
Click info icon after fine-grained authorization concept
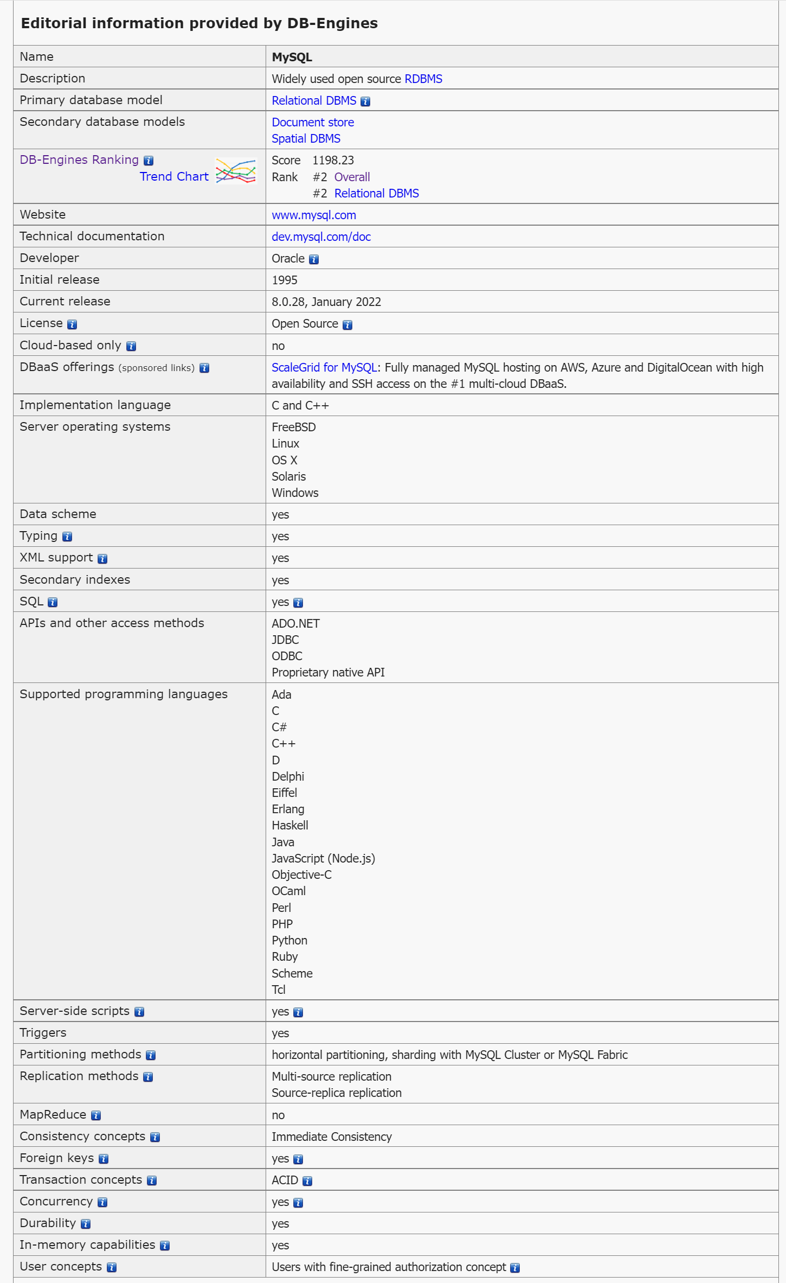coord(515,1268)
